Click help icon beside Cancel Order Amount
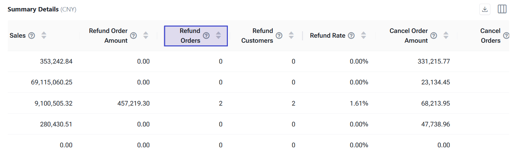The image size is (515, 155). [434, 36]
